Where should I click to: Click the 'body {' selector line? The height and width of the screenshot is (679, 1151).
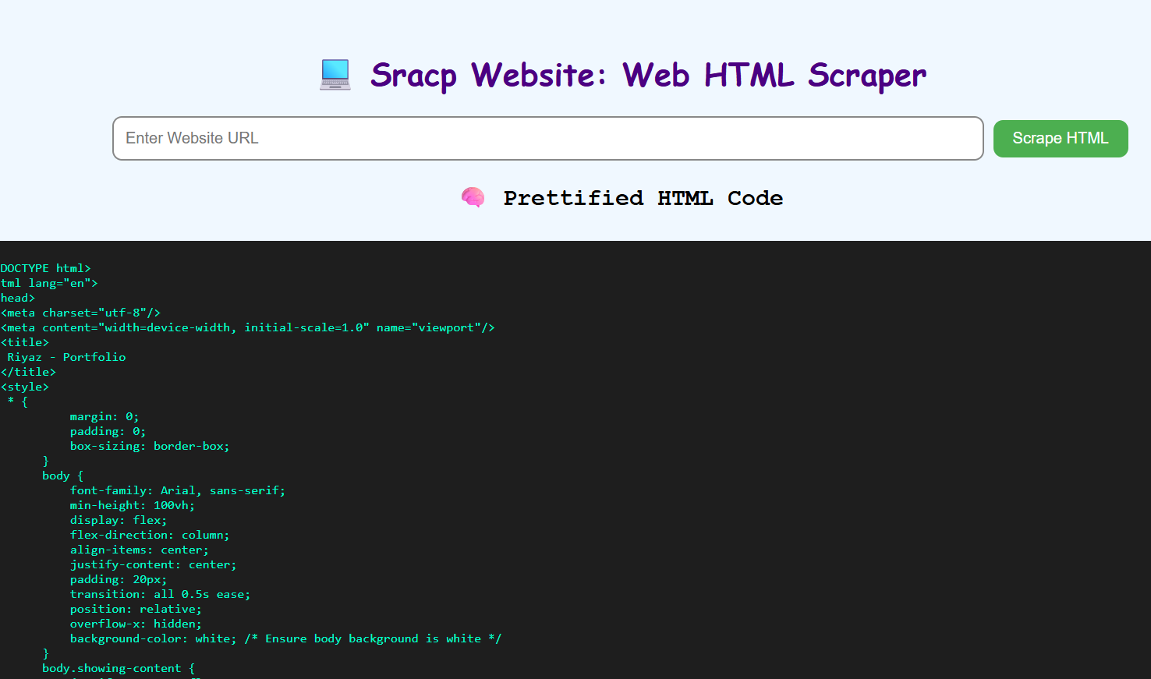62,476
